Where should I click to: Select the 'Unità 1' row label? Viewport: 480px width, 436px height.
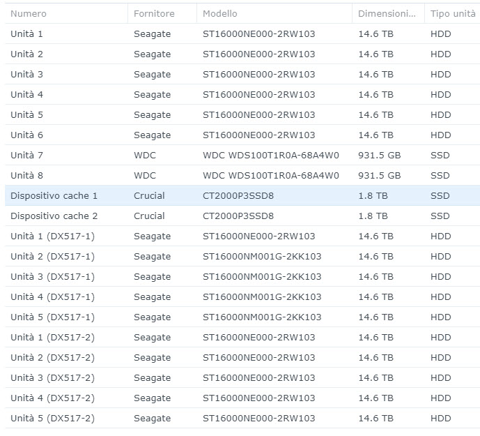click(x=26, y=33)
